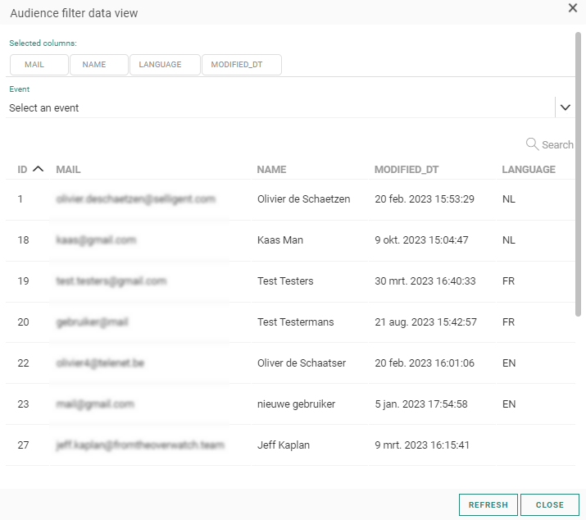Focus the Search input field
586x520 pixels.
557,144
